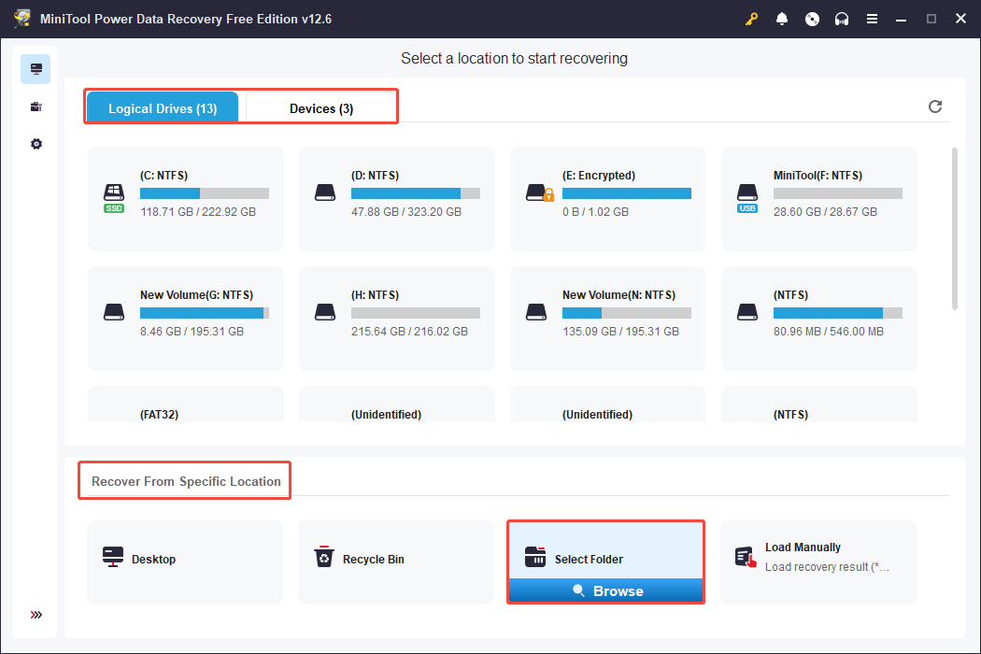Select the MiniTool F: USB drive
The image size is (981, 654).
point(818,198)
